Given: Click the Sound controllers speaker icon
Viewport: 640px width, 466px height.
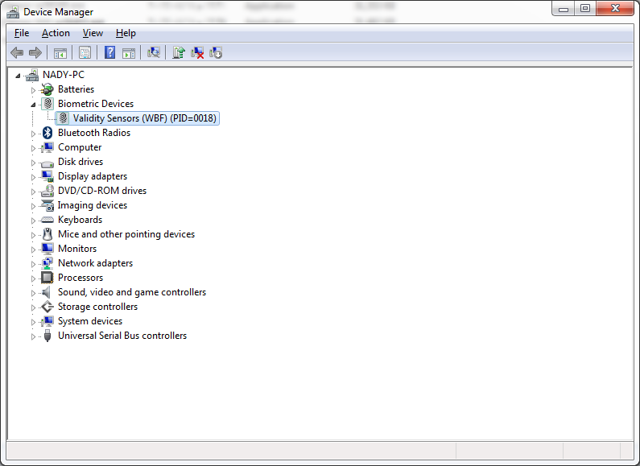Looking at the screenshot, I should (x=47, y=292).
